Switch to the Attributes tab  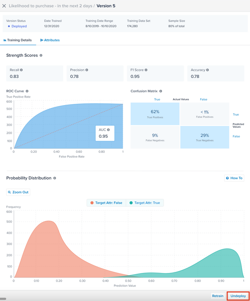click(50, 40)
